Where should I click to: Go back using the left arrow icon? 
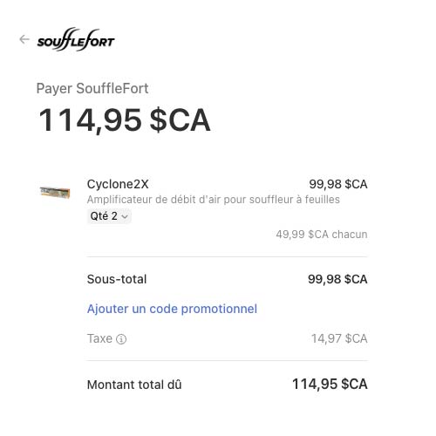tap(24, 39)
